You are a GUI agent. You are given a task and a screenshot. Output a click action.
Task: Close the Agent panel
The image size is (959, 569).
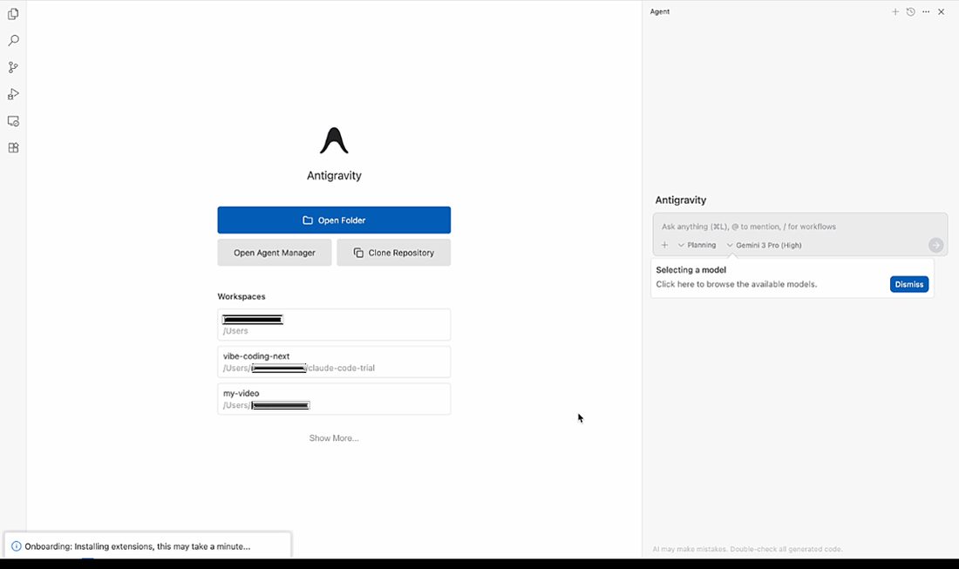(x=942, y=11)
